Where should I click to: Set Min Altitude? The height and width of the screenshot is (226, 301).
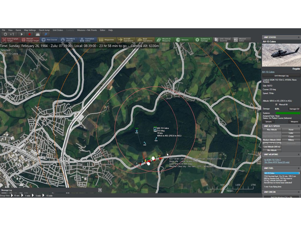pos(272,150)
